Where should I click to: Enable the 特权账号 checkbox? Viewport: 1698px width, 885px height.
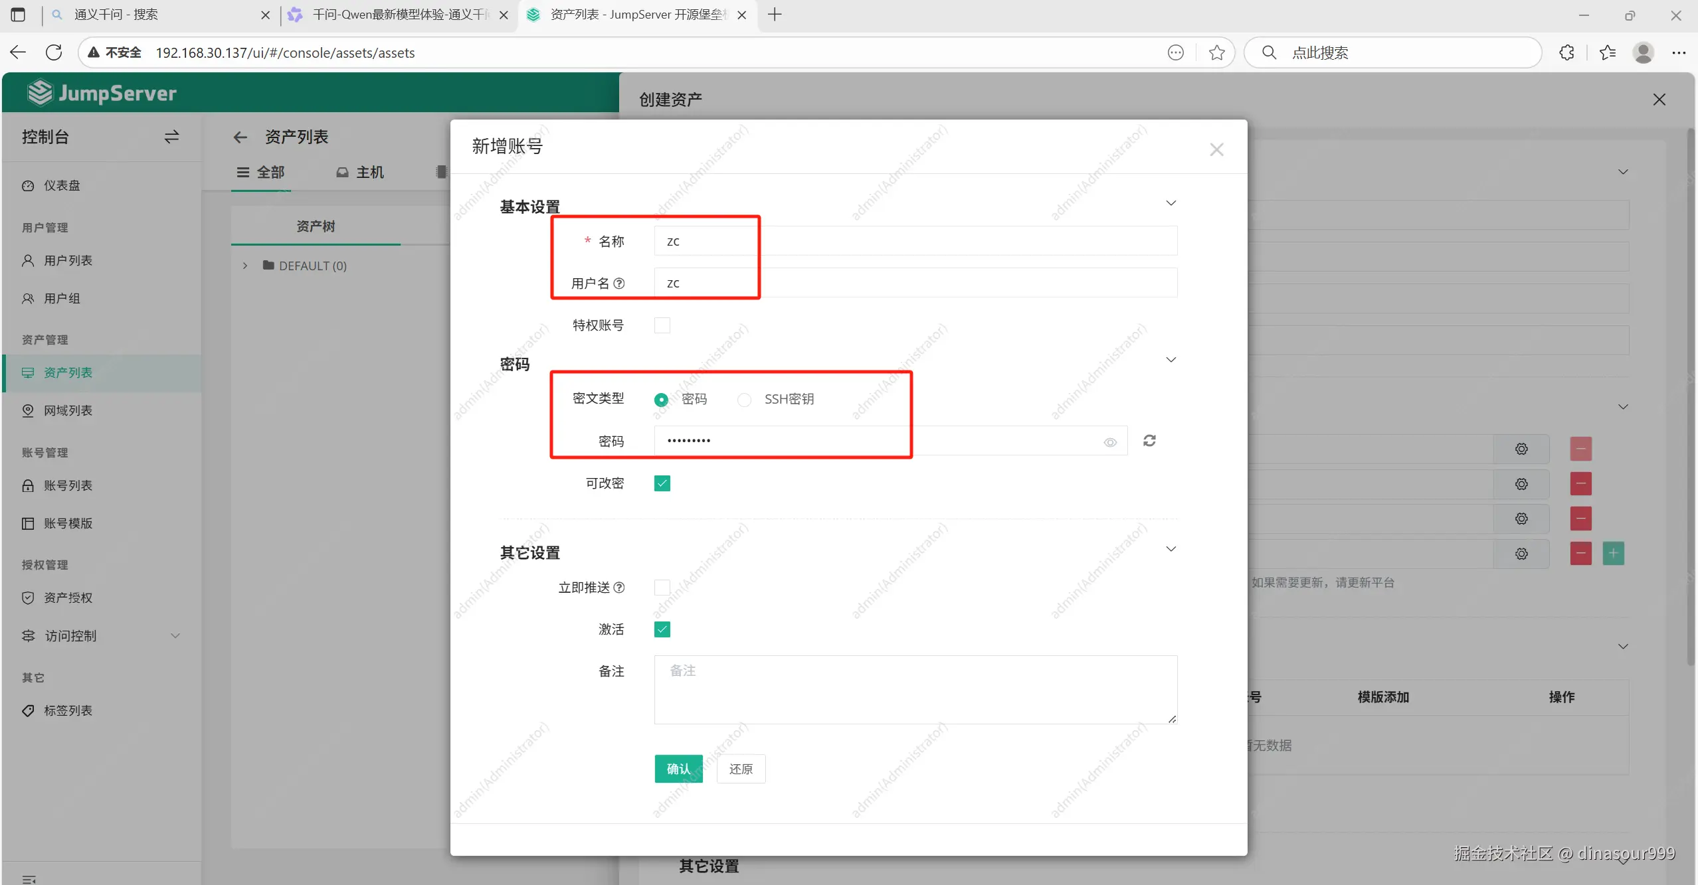click(x=662, y=325)
